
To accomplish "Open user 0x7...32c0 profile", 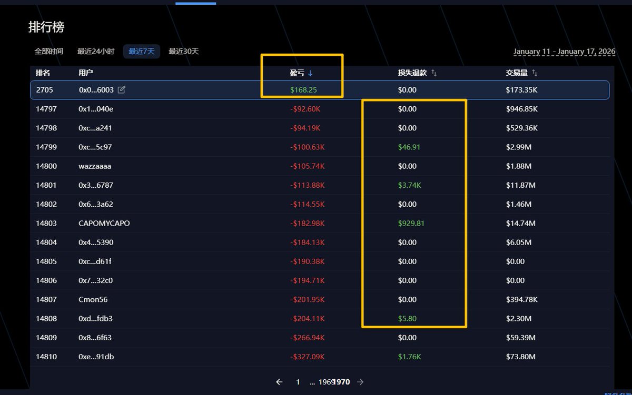I will (x=96, y=280).
